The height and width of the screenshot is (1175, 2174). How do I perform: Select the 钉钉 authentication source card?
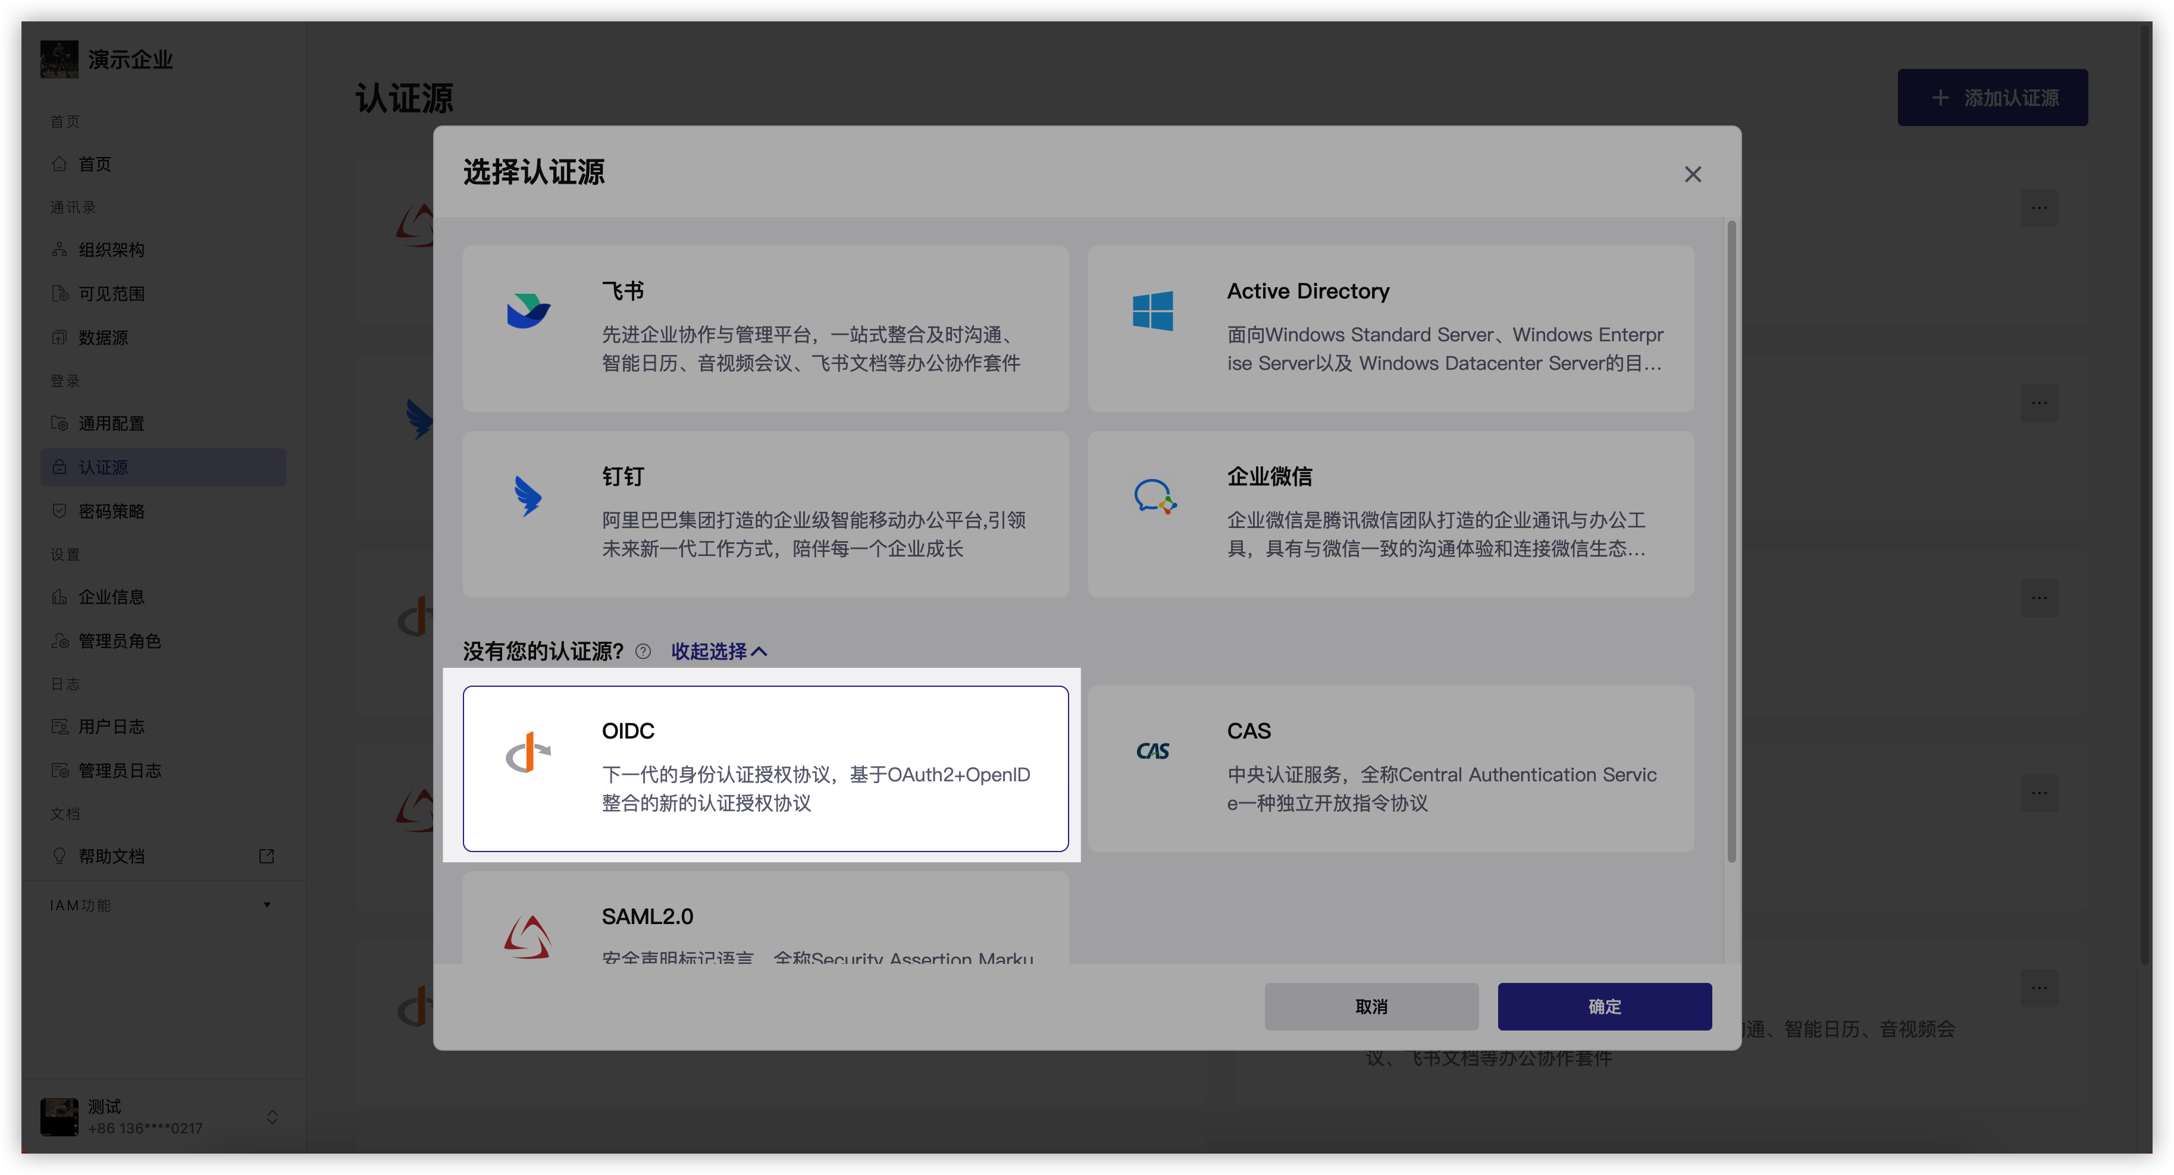tap(766, 514)
